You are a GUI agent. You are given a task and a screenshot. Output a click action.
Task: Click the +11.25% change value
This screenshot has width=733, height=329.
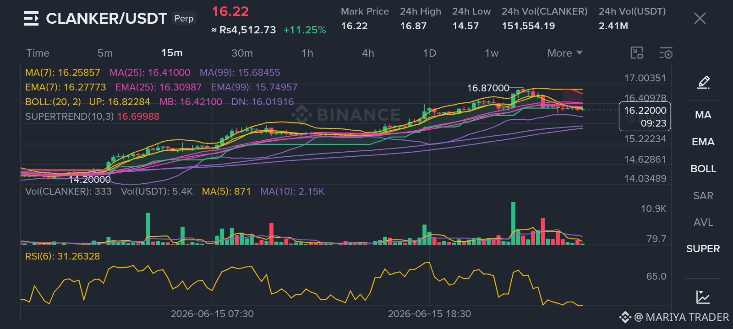pos(305,30)
